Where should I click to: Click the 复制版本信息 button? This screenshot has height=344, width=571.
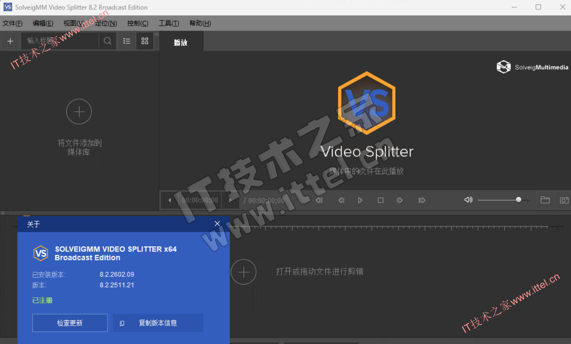click(158, 323)
